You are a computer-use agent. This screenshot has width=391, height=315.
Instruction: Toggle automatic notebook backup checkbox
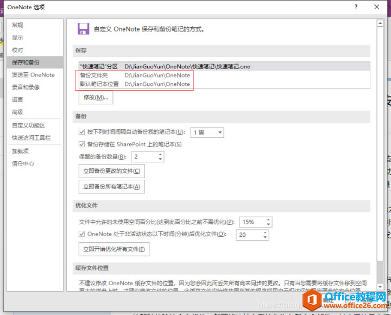pyautogui.click(x=81, y=131)
